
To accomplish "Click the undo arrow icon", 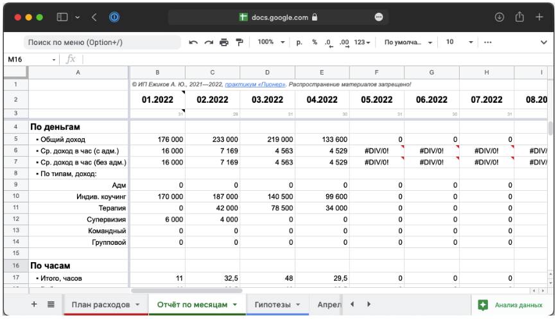I will click(x=193, y=42).
